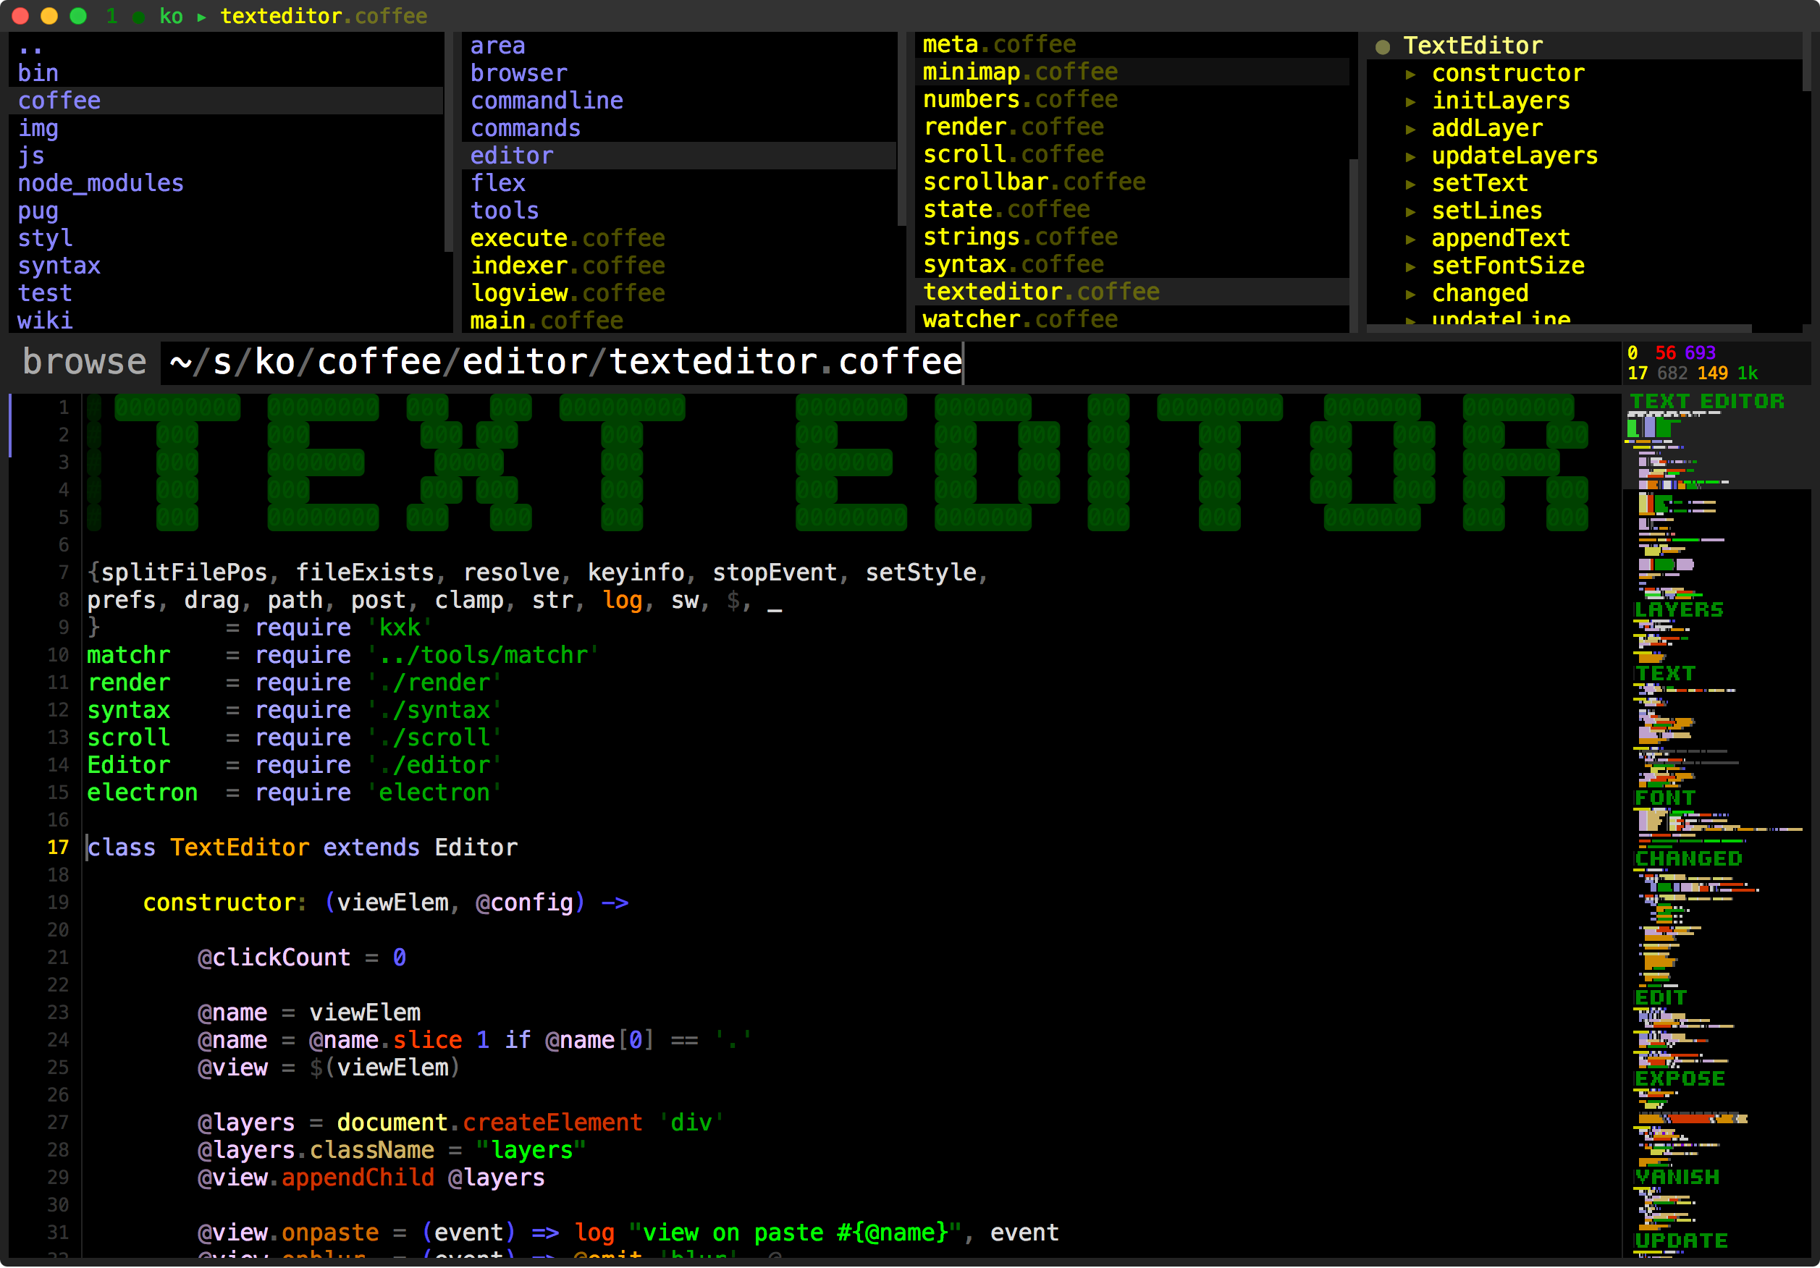Click the arrow icon beside setLines

1410,211
